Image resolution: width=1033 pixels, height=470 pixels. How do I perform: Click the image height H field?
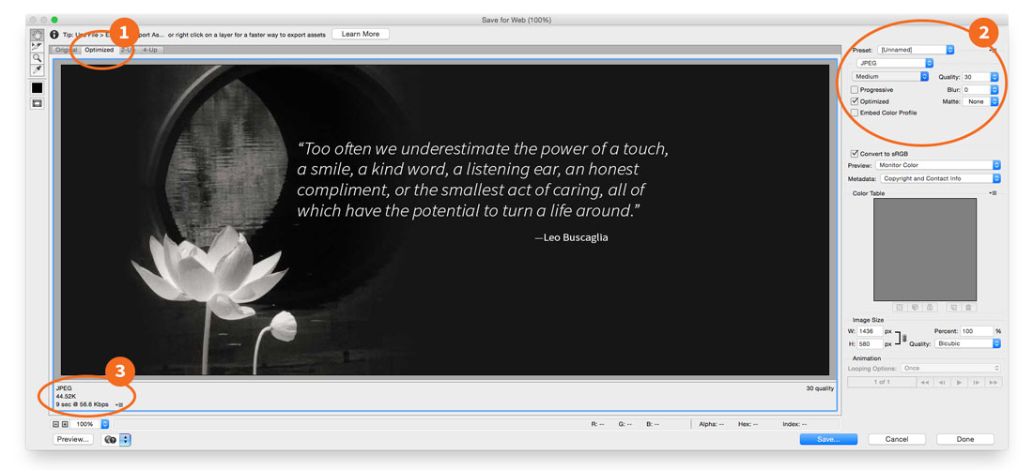pos(871,343)
